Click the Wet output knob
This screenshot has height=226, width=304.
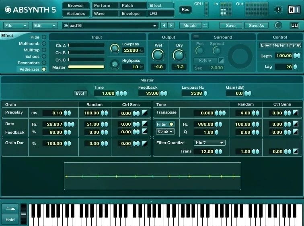click(158, 55)
